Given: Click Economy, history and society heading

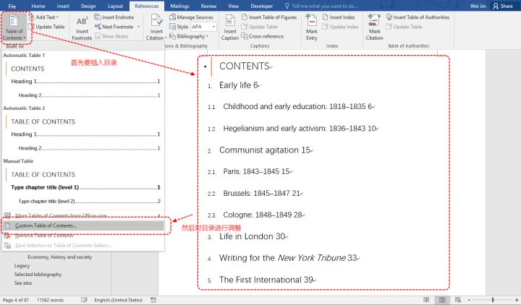Looking at the screenshot, I should [60, 257].
